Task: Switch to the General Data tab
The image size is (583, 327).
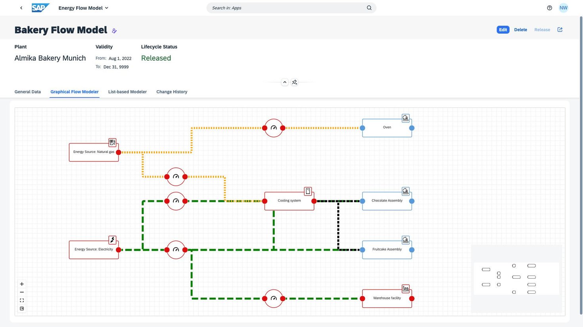Action: (27, 91)
